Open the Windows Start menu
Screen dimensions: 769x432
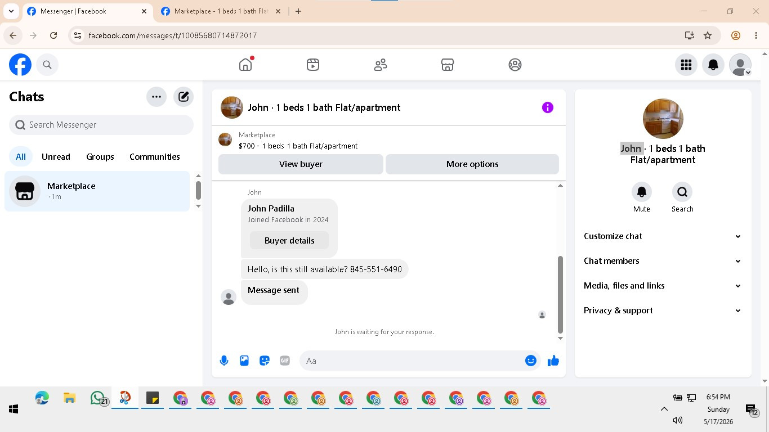pos(14,409)
